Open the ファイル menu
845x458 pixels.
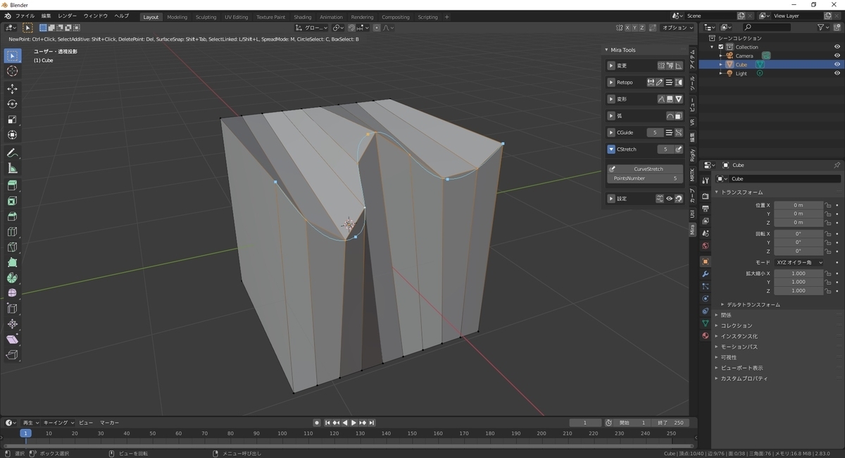tap(25, 16)
